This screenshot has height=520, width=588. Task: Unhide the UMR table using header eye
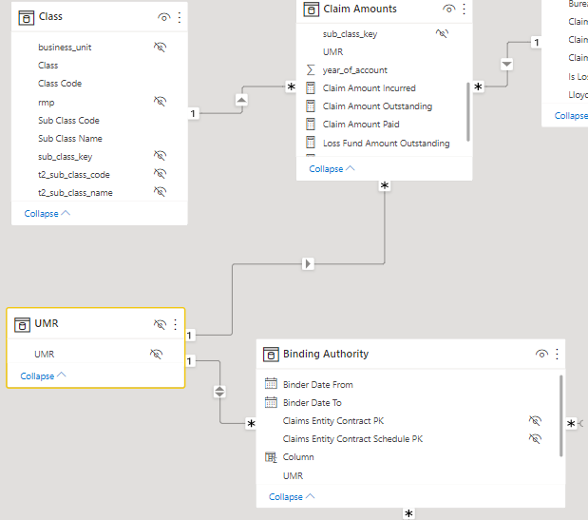click(160, 324)
